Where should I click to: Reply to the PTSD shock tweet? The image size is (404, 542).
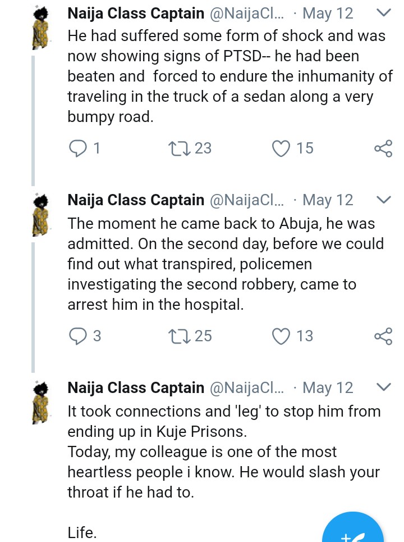[x=77, y=148]
